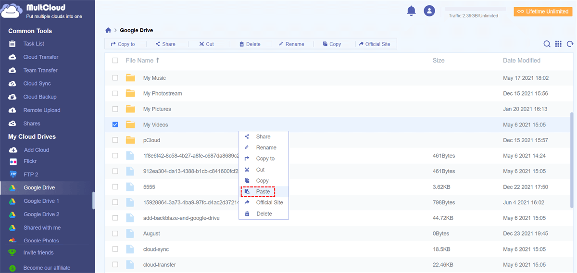Sort by Date Modified column header

pyautogui.click(x=522, y=61)
